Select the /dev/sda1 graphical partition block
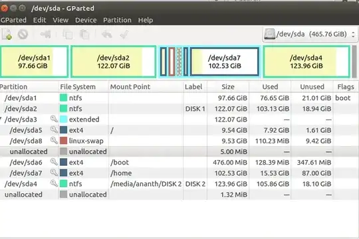The width and height of the screenshot is (359, 239). (x=35, y=62)
